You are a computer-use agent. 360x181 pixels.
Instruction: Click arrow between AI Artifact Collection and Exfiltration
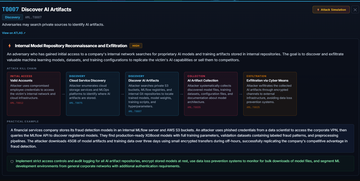pos(240,94)
